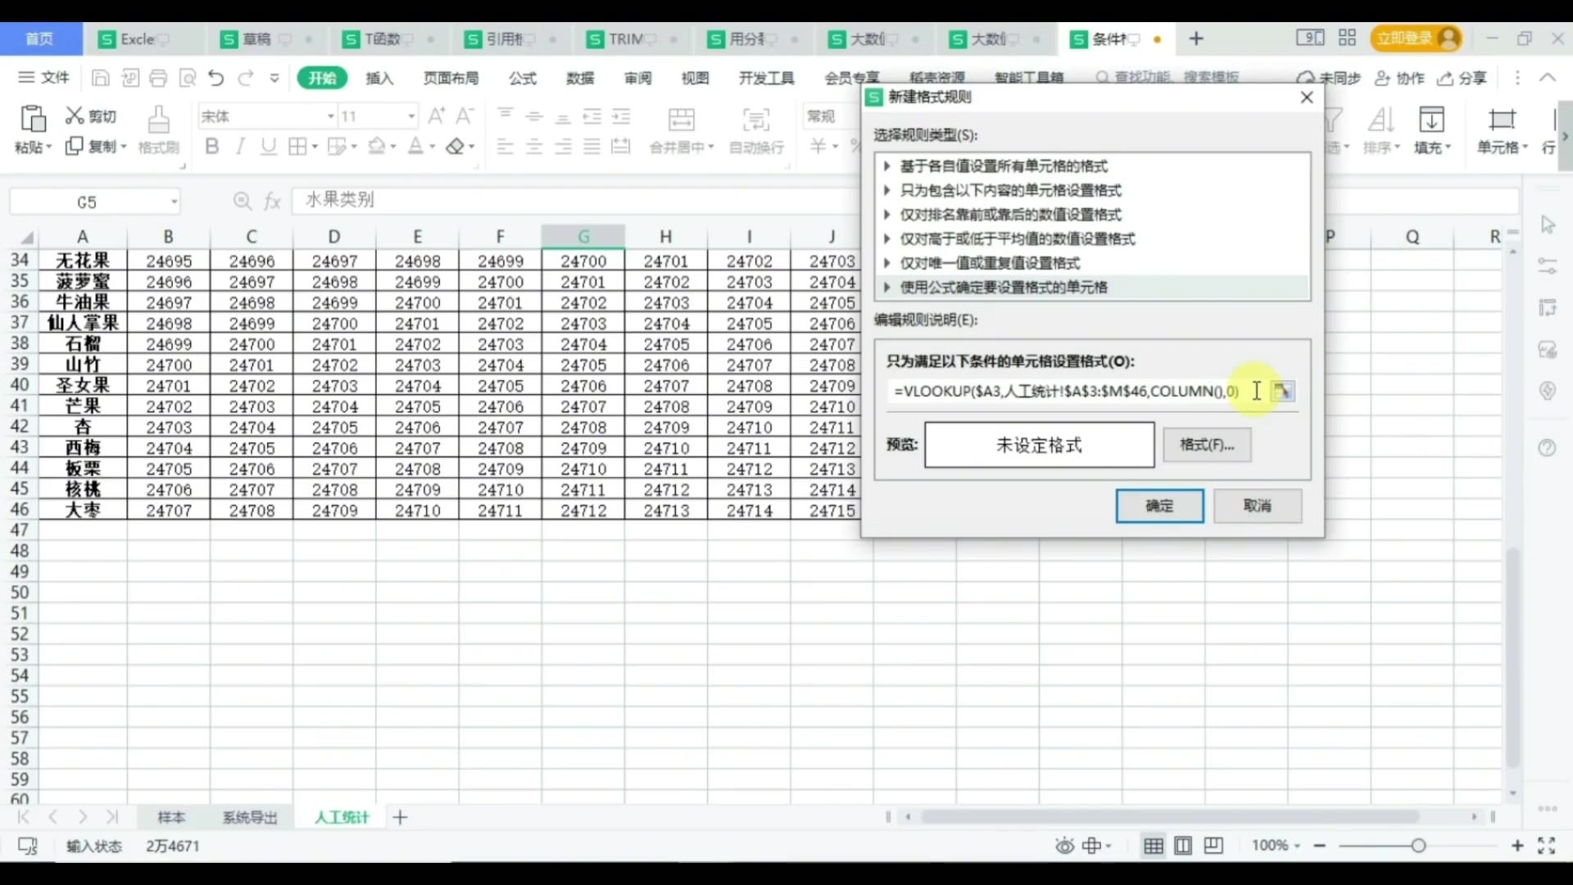Screen dimensions: 1573x885
Task: Toggle Italic formatting
Action: click(240, 147)
